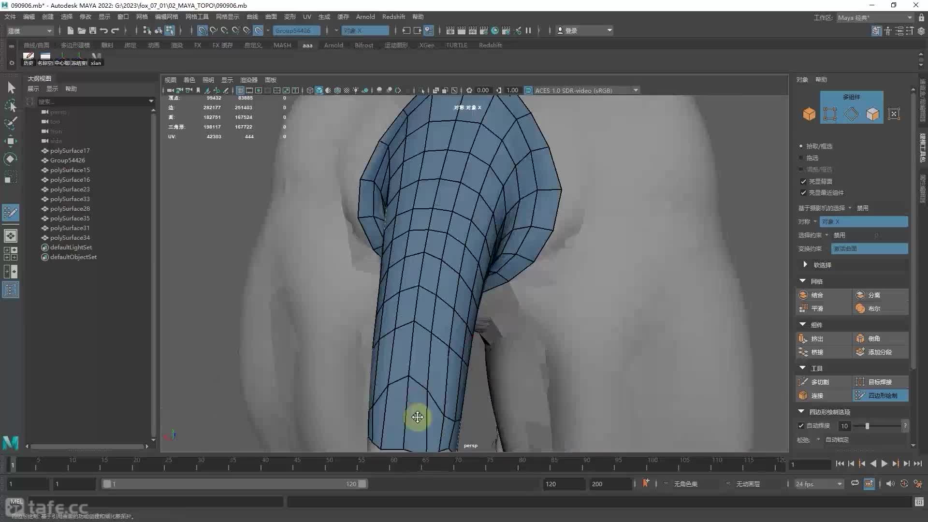Click the Undo arrow icon
This screenshot has width=928, height=522.
click(104, 30)
